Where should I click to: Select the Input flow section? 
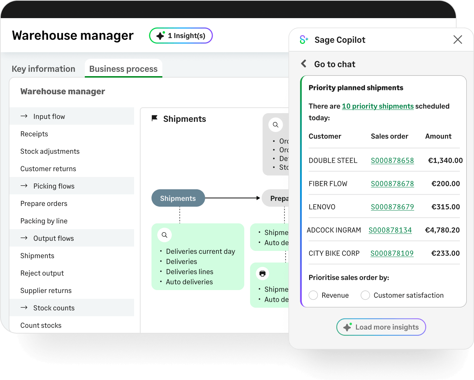(72, 116)
